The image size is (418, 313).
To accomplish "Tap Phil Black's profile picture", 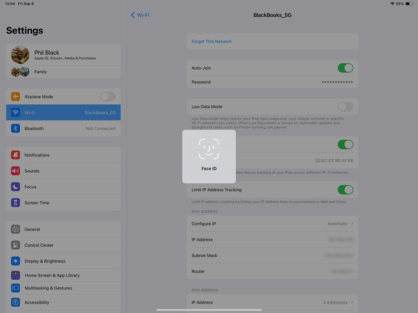I will tap(20, 55).
